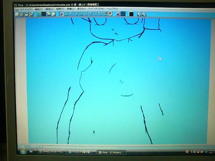215x161 pixels.
Task: Open the ヘルプ(H) menu
Action: click(x=113, y=9)
